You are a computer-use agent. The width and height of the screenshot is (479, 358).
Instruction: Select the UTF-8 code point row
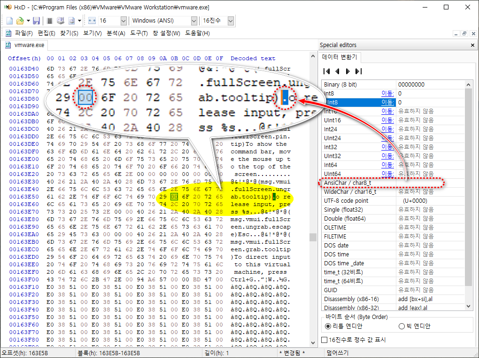(x=393, y=201)
